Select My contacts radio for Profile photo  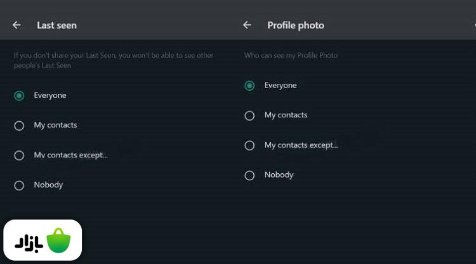249,115
